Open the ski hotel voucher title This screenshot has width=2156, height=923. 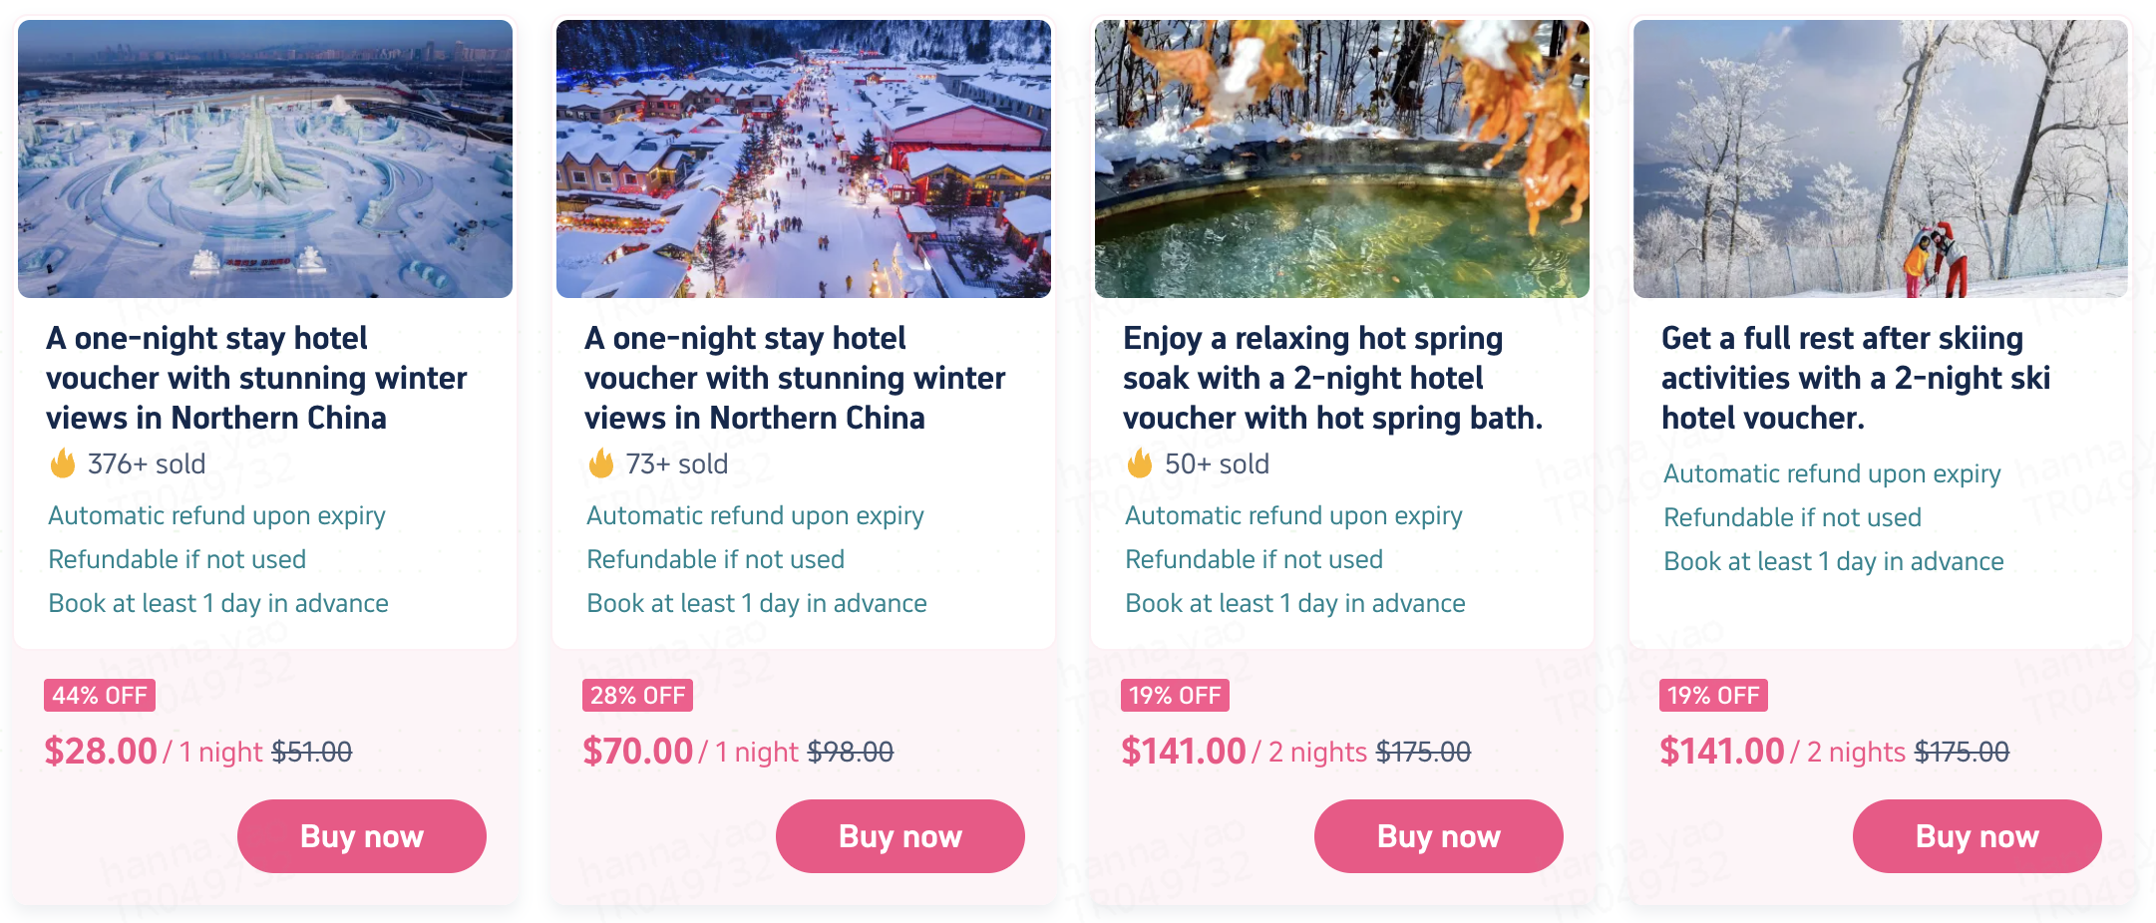coord(1856,378)
